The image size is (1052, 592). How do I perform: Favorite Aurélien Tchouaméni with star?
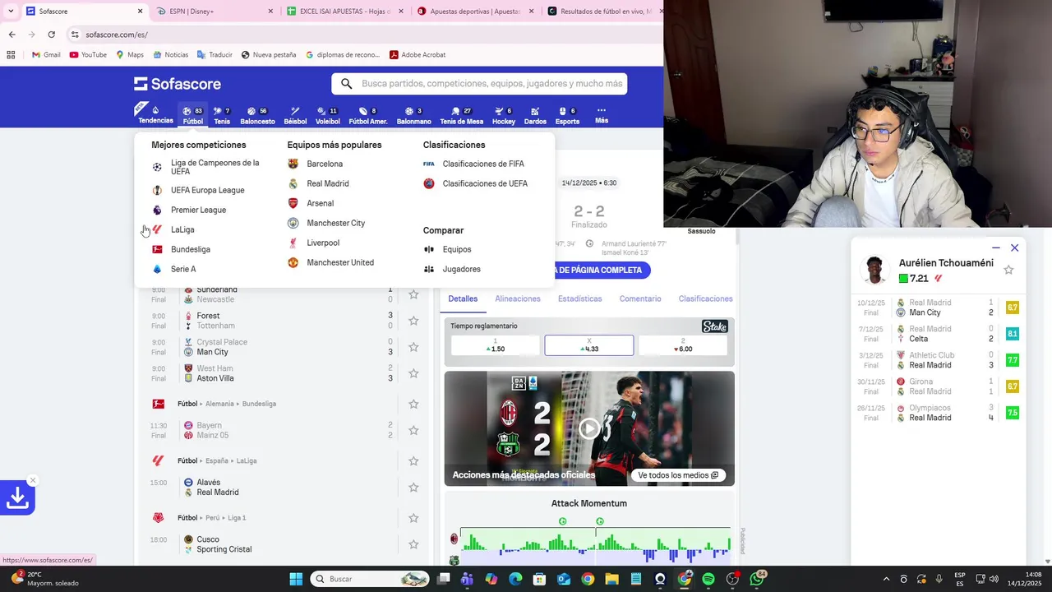(1008, 270)
